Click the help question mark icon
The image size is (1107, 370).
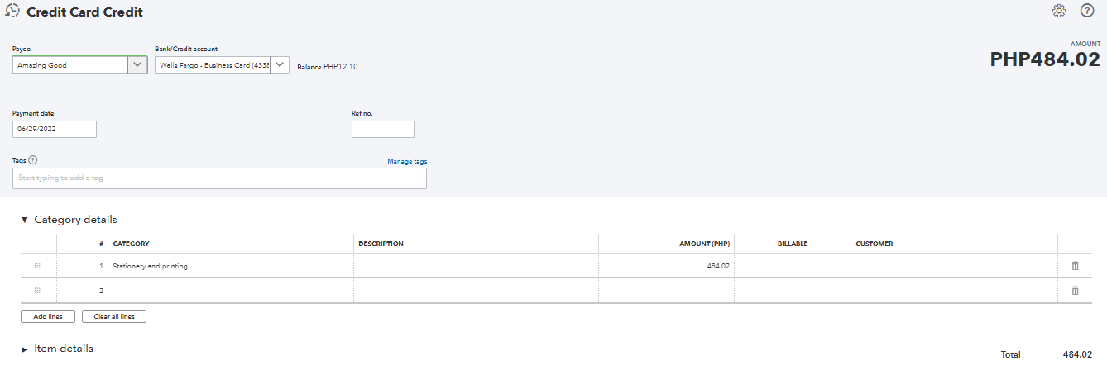pyautogui.click(x=1087, y=11)
